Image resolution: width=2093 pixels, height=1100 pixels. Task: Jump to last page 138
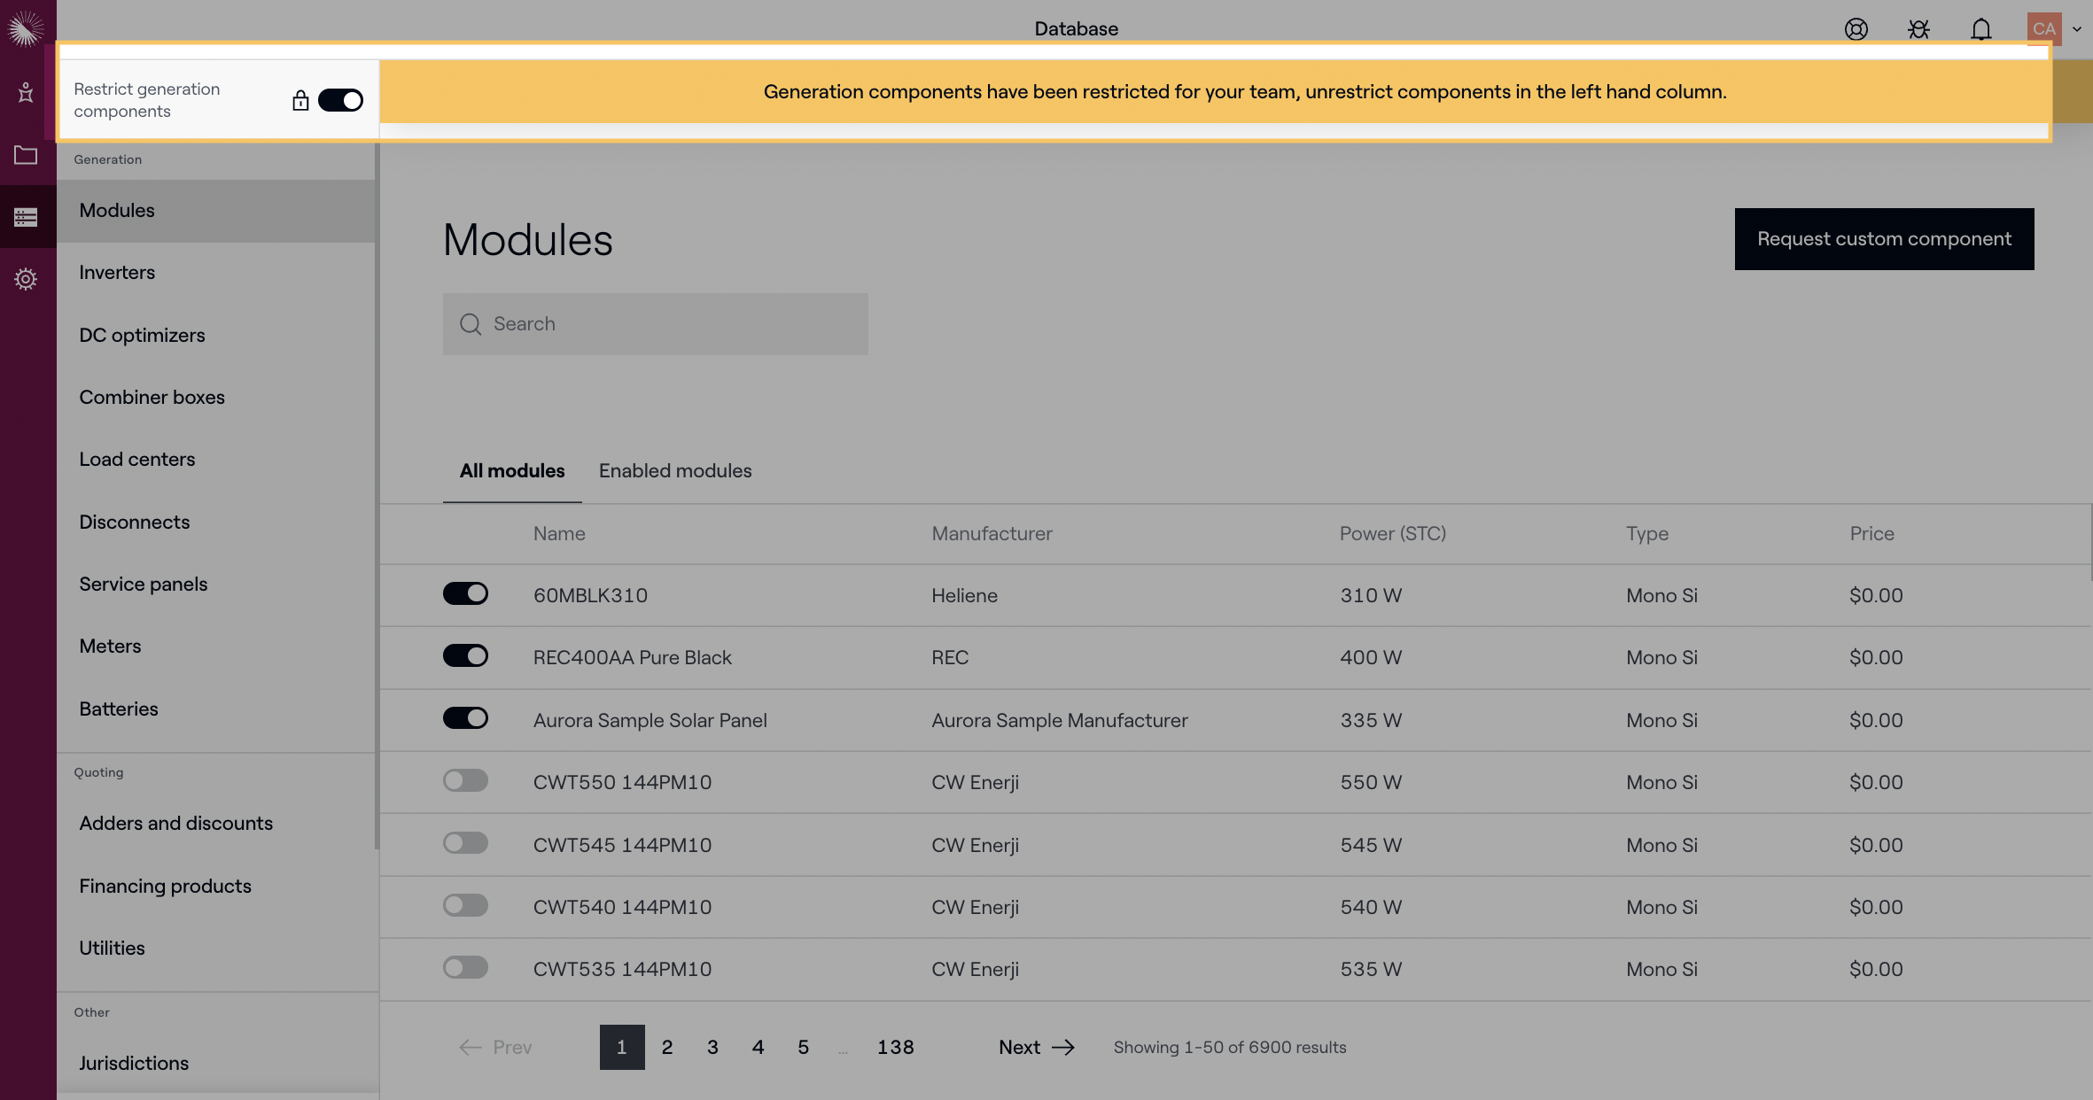click(895, 1047)
